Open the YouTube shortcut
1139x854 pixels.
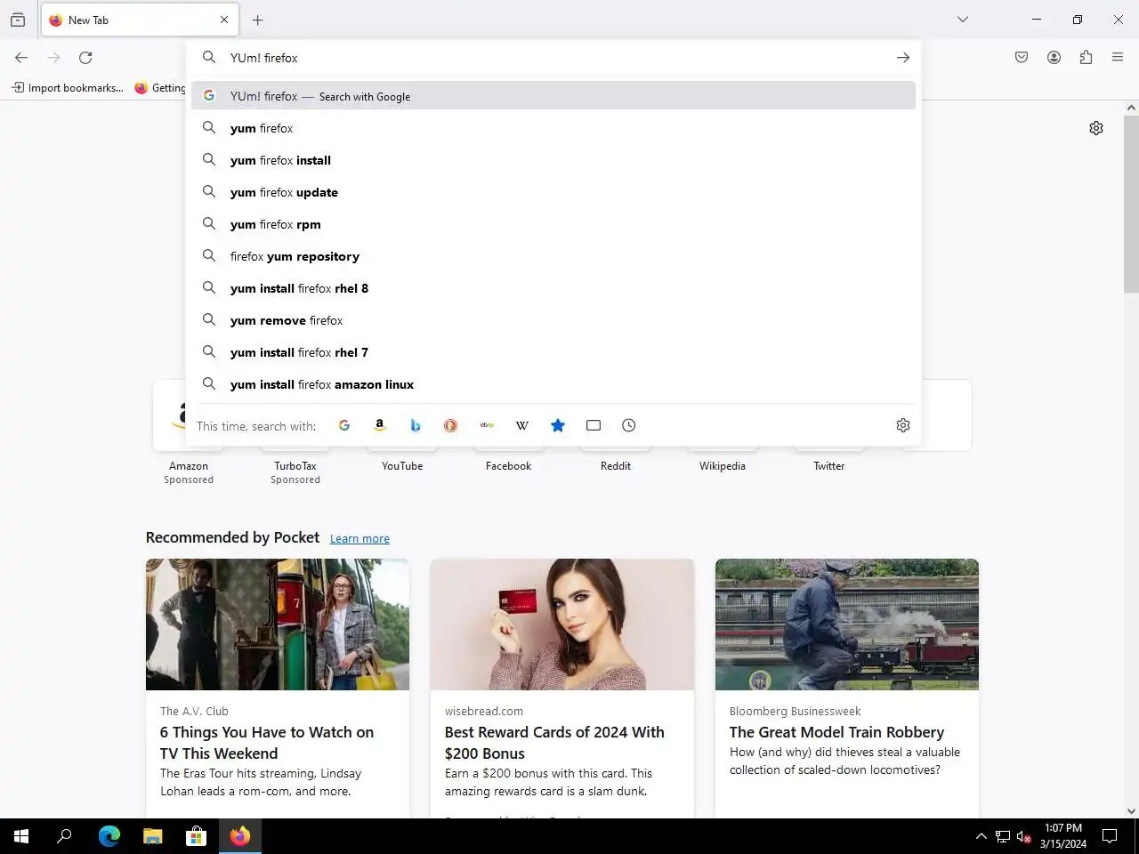click(x=402, y=465)
